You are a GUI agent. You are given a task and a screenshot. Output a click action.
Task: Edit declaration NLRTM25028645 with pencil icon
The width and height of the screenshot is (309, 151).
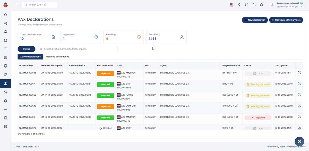299,73
